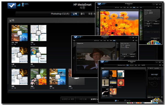Select the highlighted album tab in music window
The height and width of the screenshot is (105, 165).
point(128,65)
